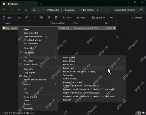Screen dimensions: 146x115
Task: Sort by the Name column header
Action: [x=7, y=23]
